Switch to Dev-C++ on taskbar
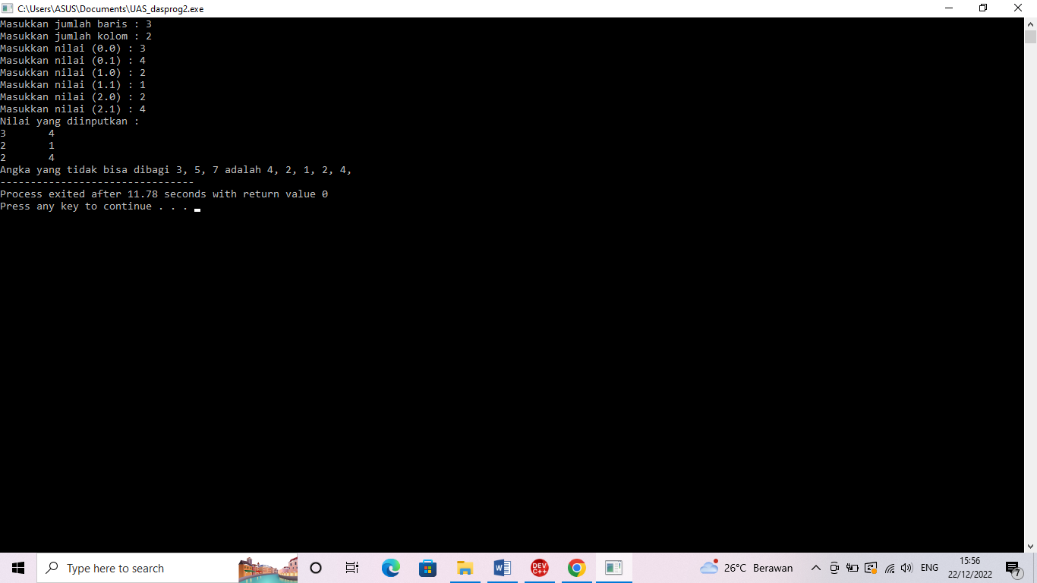This screenshot has height=583, width=1037. (x=539, y=568)
